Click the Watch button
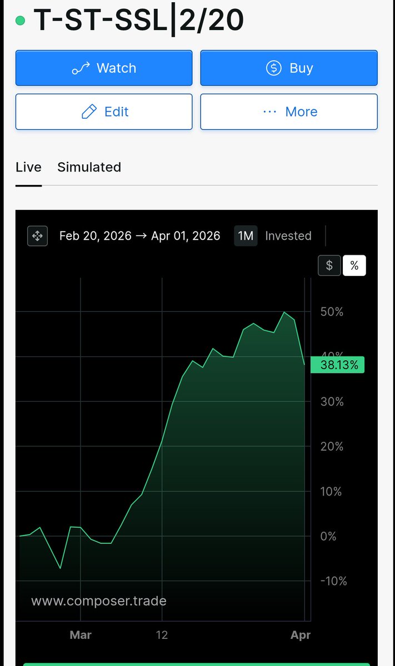Screen dimensions: 395x666 104,68
